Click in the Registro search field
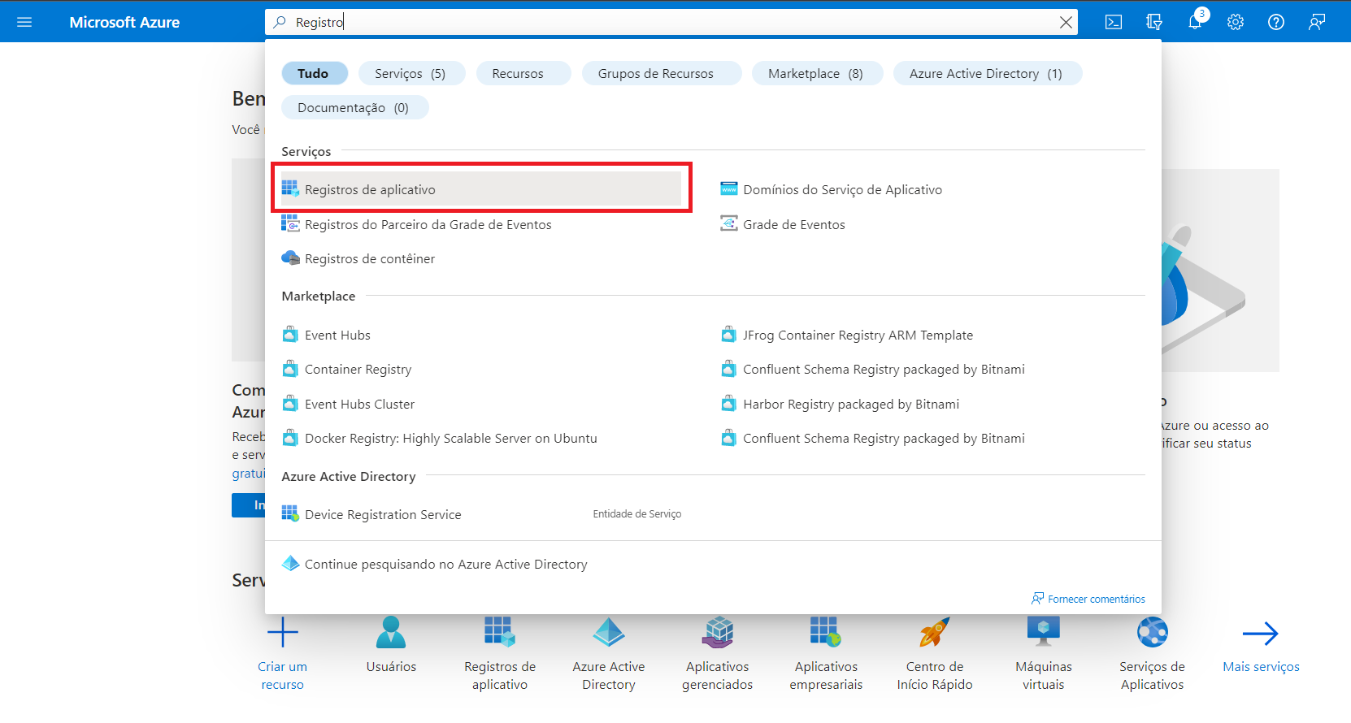The width and height of the screenshot is (1351, 723). 650,23
